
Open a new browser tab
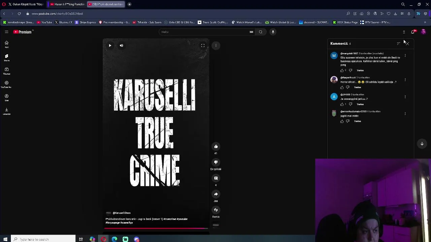(129, 4)
